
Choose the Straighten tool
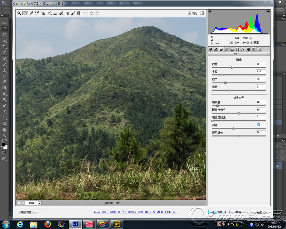tap(55, 13)
